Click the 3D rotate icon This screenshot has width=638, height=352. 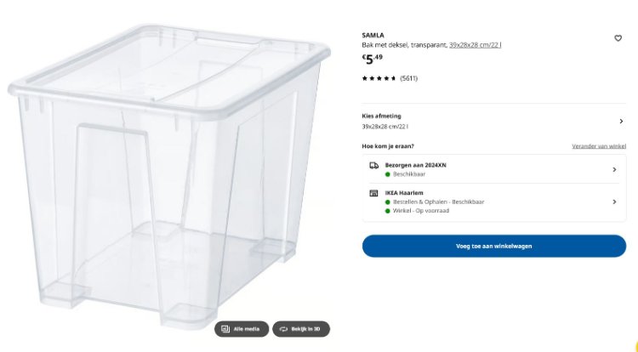coord(284,329)
